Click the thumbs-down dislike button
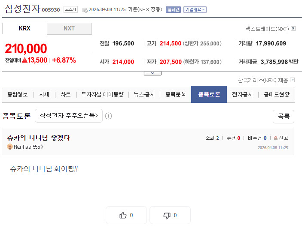 tap(170, 215)
